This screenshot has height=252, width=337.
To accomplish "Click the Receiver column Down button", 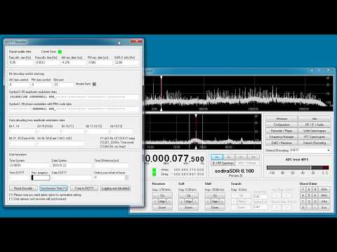I will click(162, 207).
